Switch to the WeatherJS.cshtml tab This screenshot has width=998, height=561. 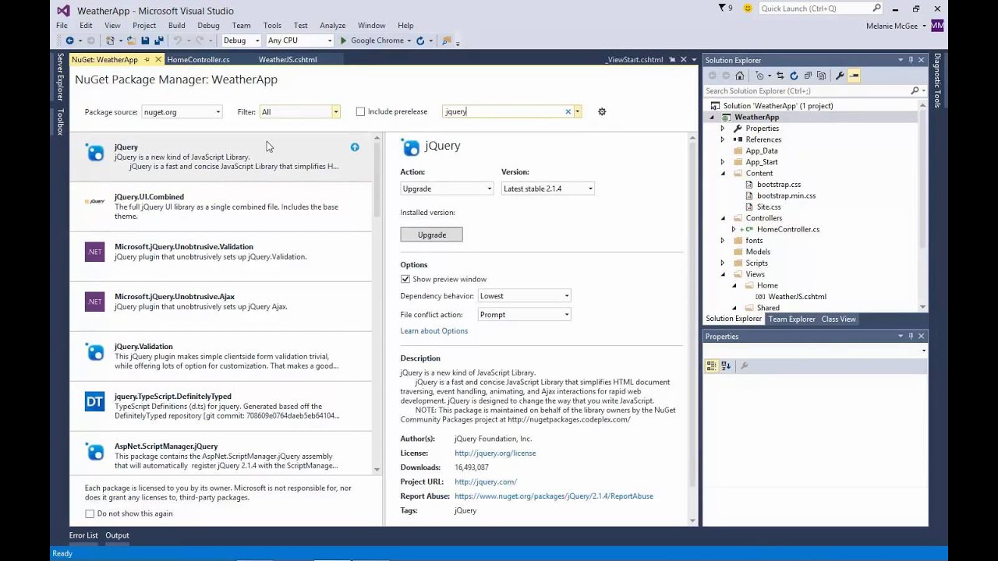tap(288, 59)
